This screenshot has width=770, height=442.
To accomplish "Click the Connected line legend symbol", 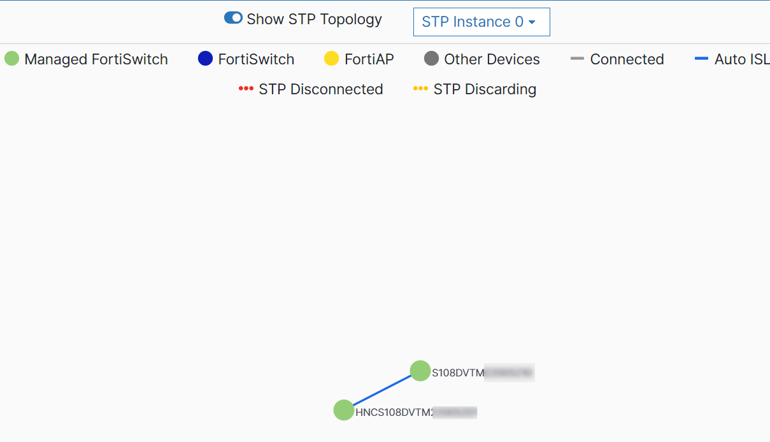I will tap(577, 59).
